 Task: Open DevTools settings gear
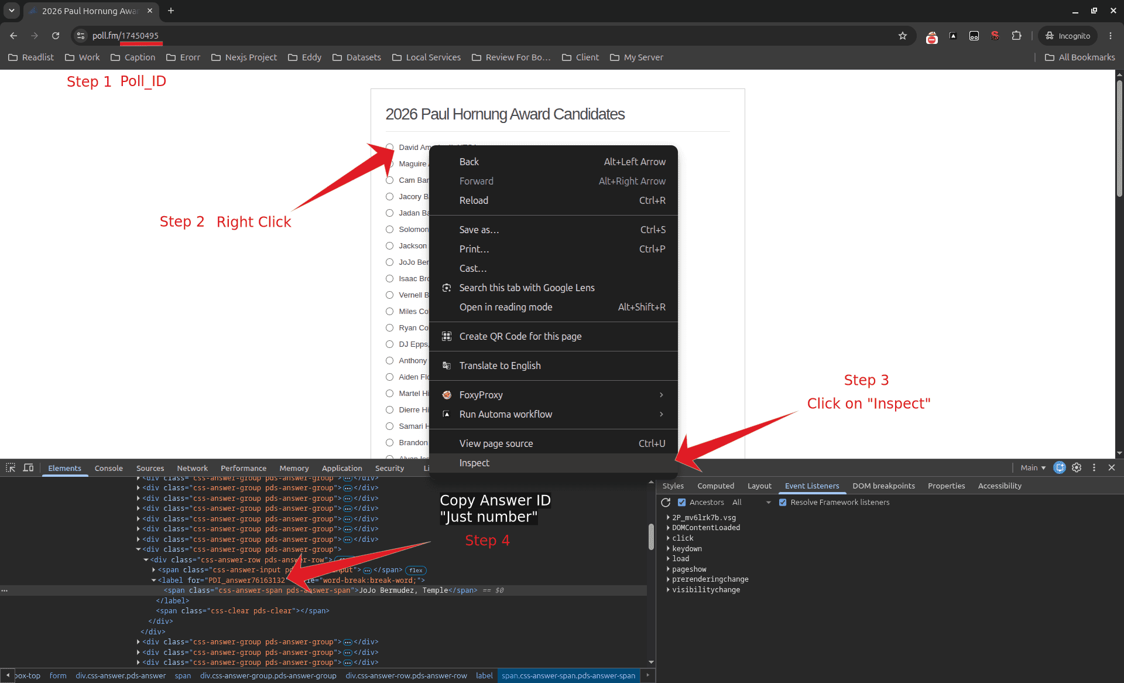pos(1077,467)
